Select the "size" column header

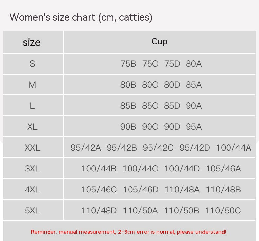coord(32,42)
